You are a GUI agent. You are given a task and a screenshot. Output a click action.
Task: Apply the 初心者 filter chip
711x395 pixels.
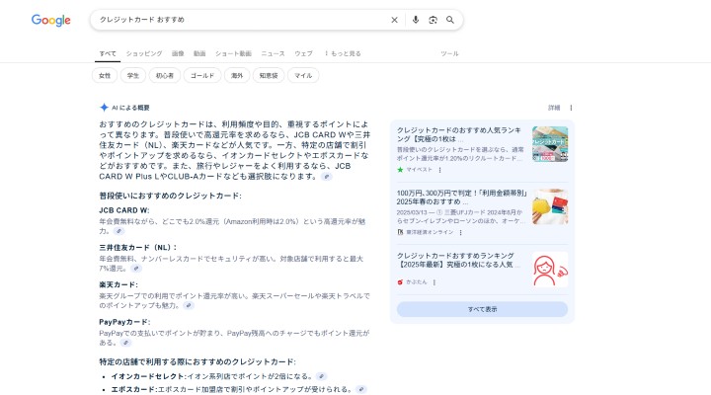[165, 76]
